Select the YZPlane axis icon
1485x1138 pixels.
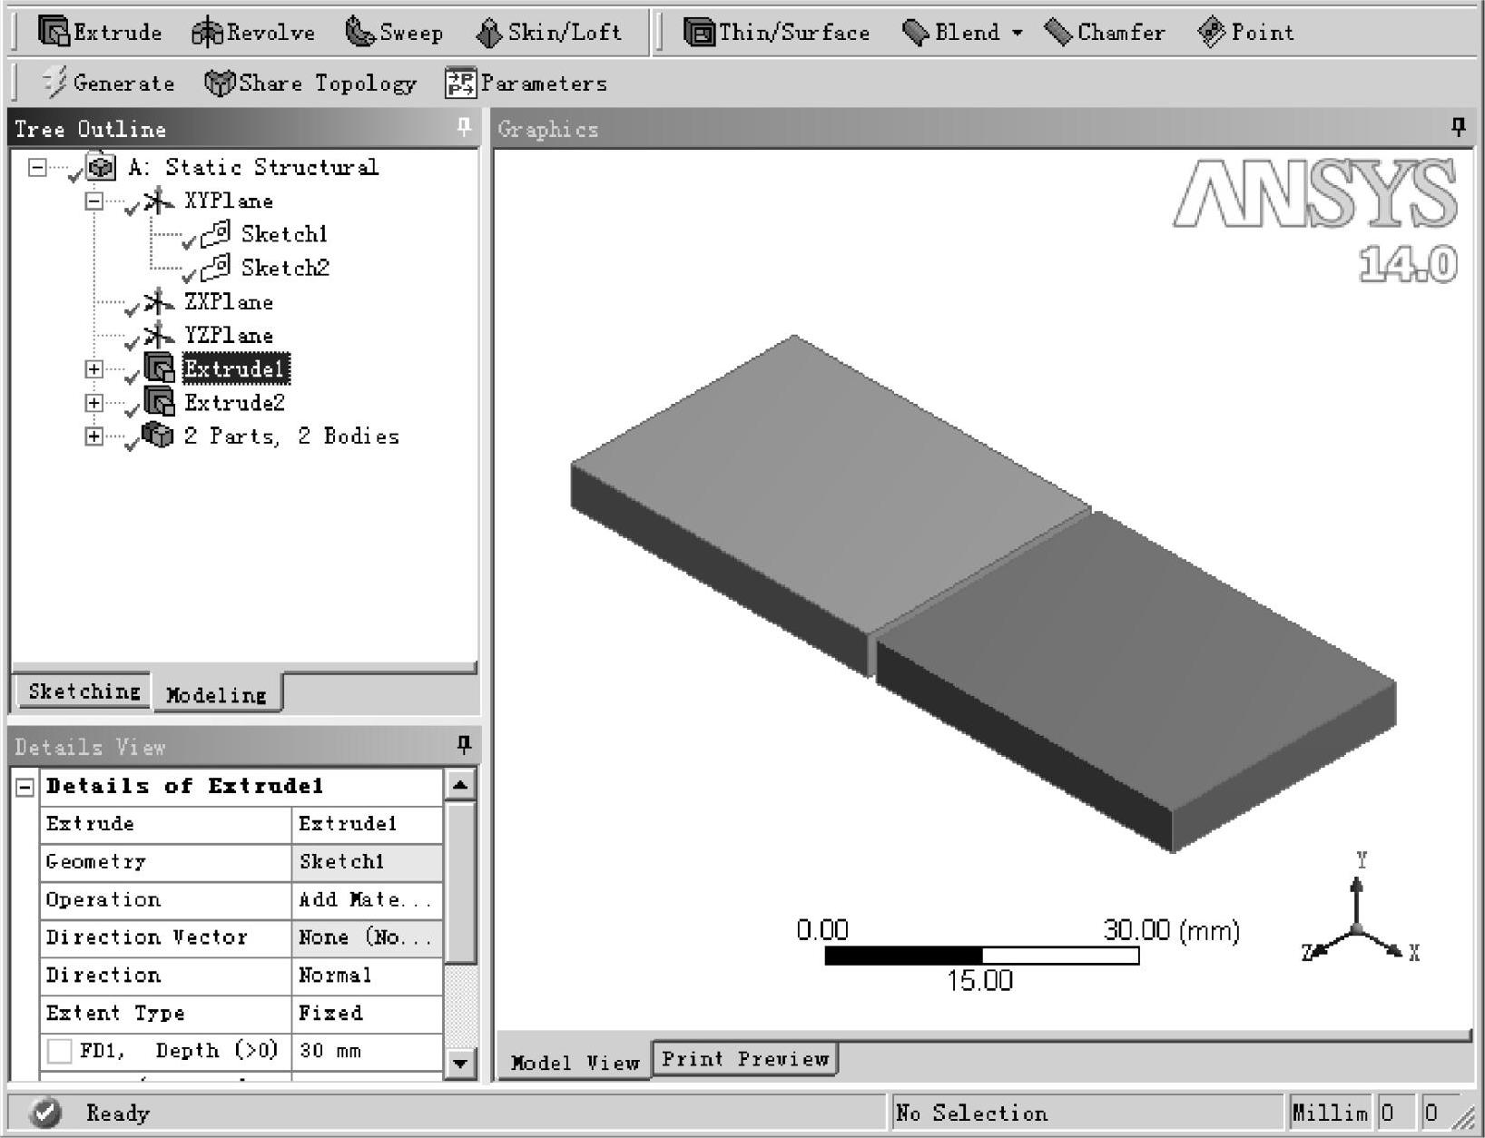159,336
